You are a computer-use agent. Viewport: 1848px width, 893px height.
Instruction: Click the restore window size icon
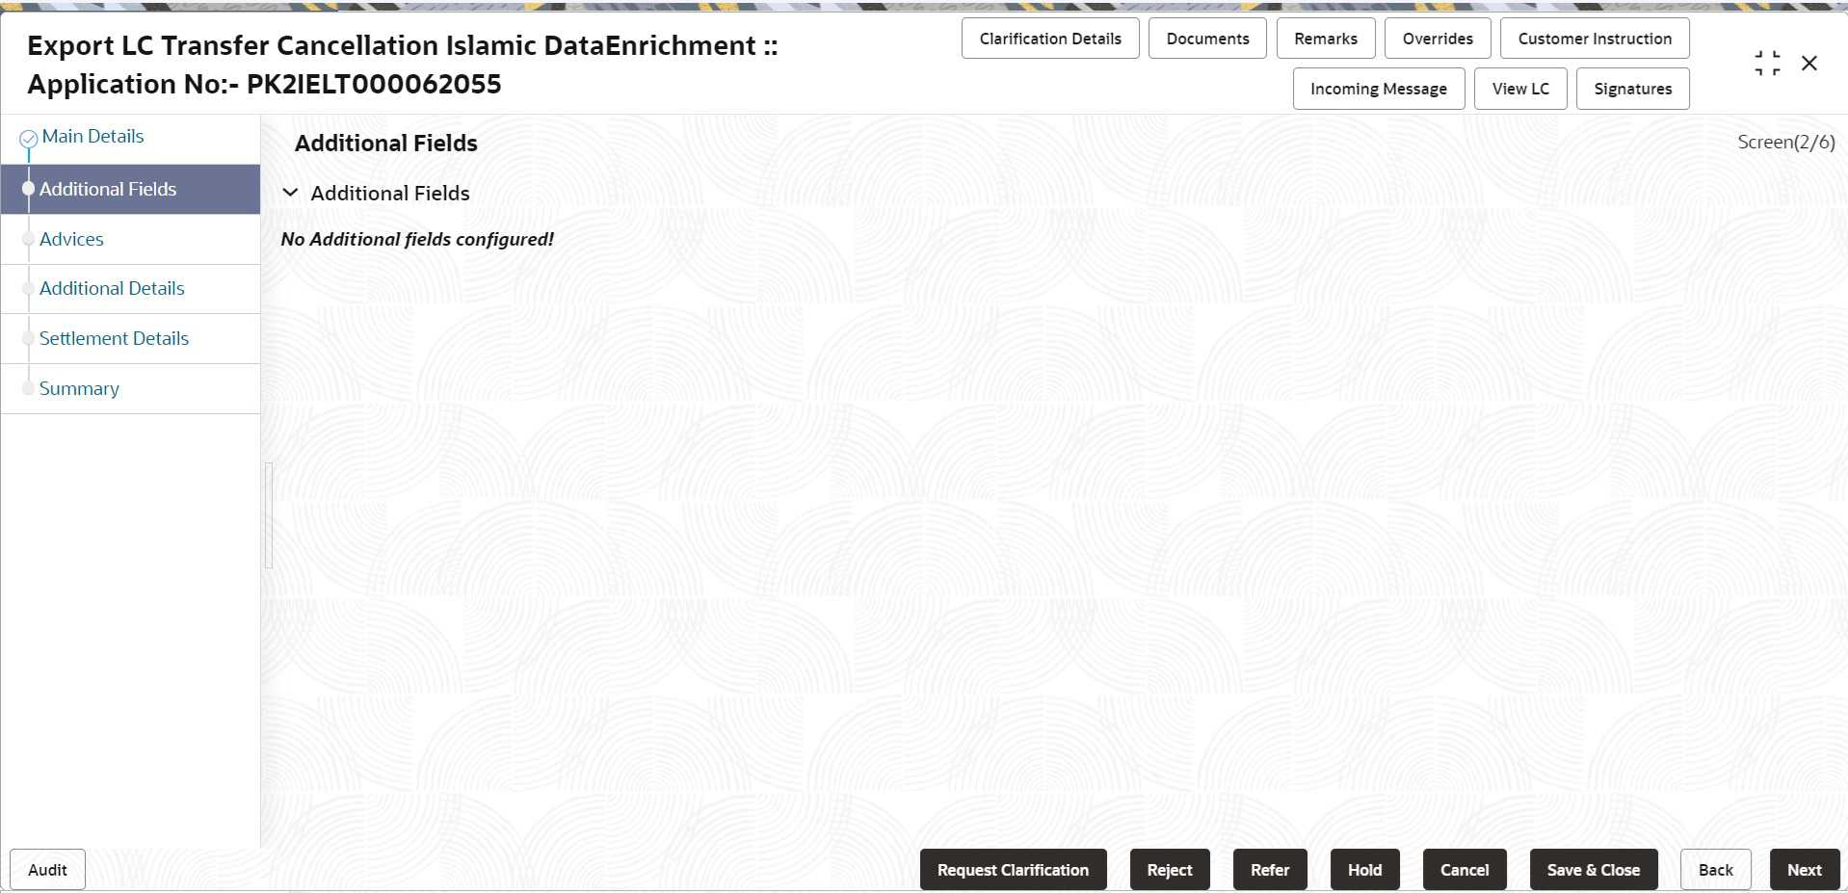(x=1767, y=64)
